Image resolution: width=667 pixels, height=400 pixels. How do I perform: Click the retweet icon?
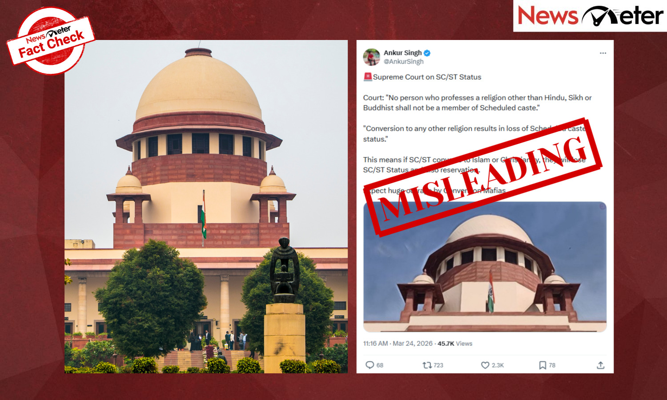(x=427, y=365)
